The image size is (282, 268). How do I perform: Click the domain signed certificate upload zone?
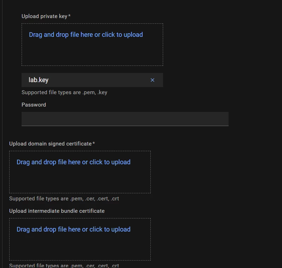80,172
